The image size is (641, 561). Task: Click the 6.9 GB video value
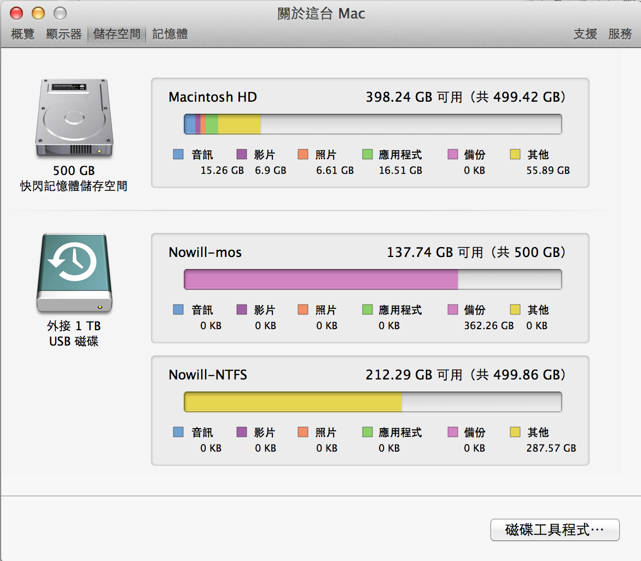270,171
